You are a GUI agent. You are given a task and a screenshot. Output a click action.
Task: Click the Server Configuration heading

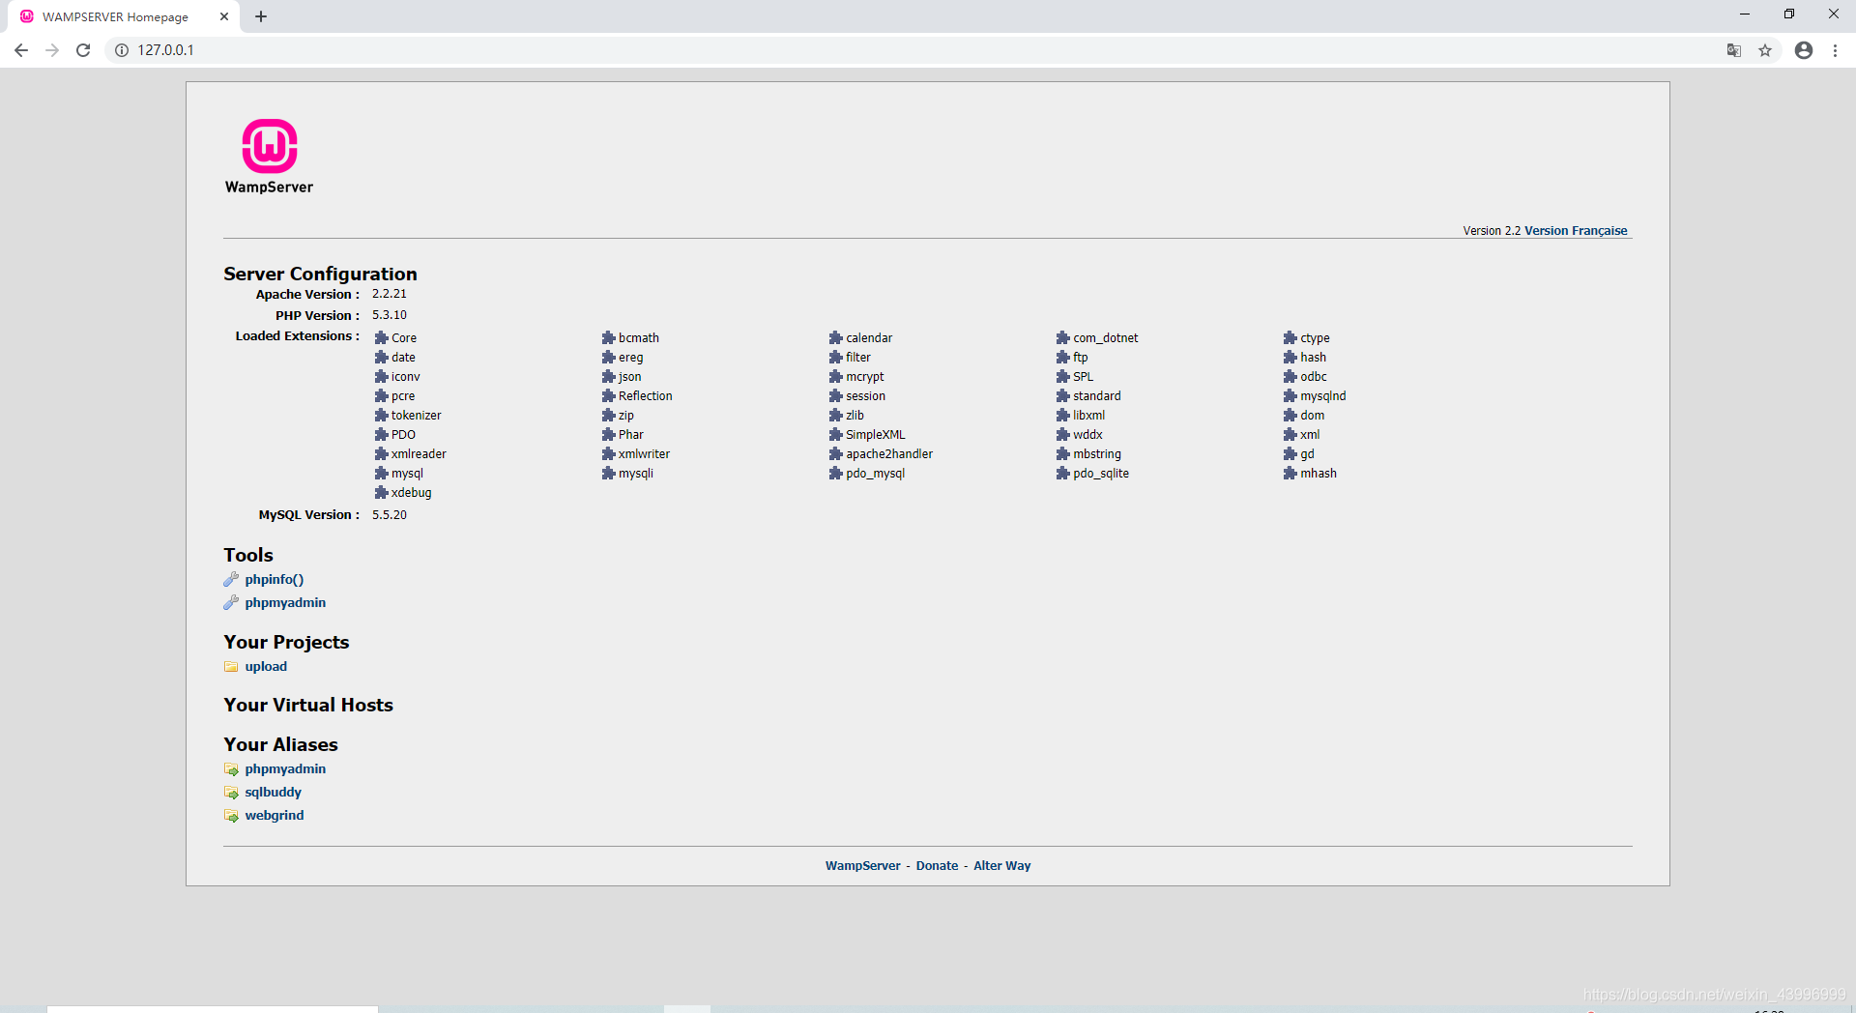point(320,274)
